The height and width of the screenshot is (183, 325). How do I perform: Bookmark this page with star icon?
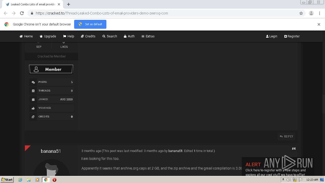pyautogui.click(x=301, y=13)
